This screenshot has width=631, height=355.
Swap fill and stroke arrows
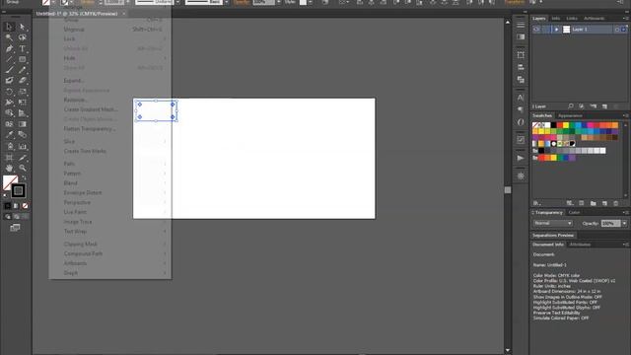pyautogui.click(x=24, y=177)
